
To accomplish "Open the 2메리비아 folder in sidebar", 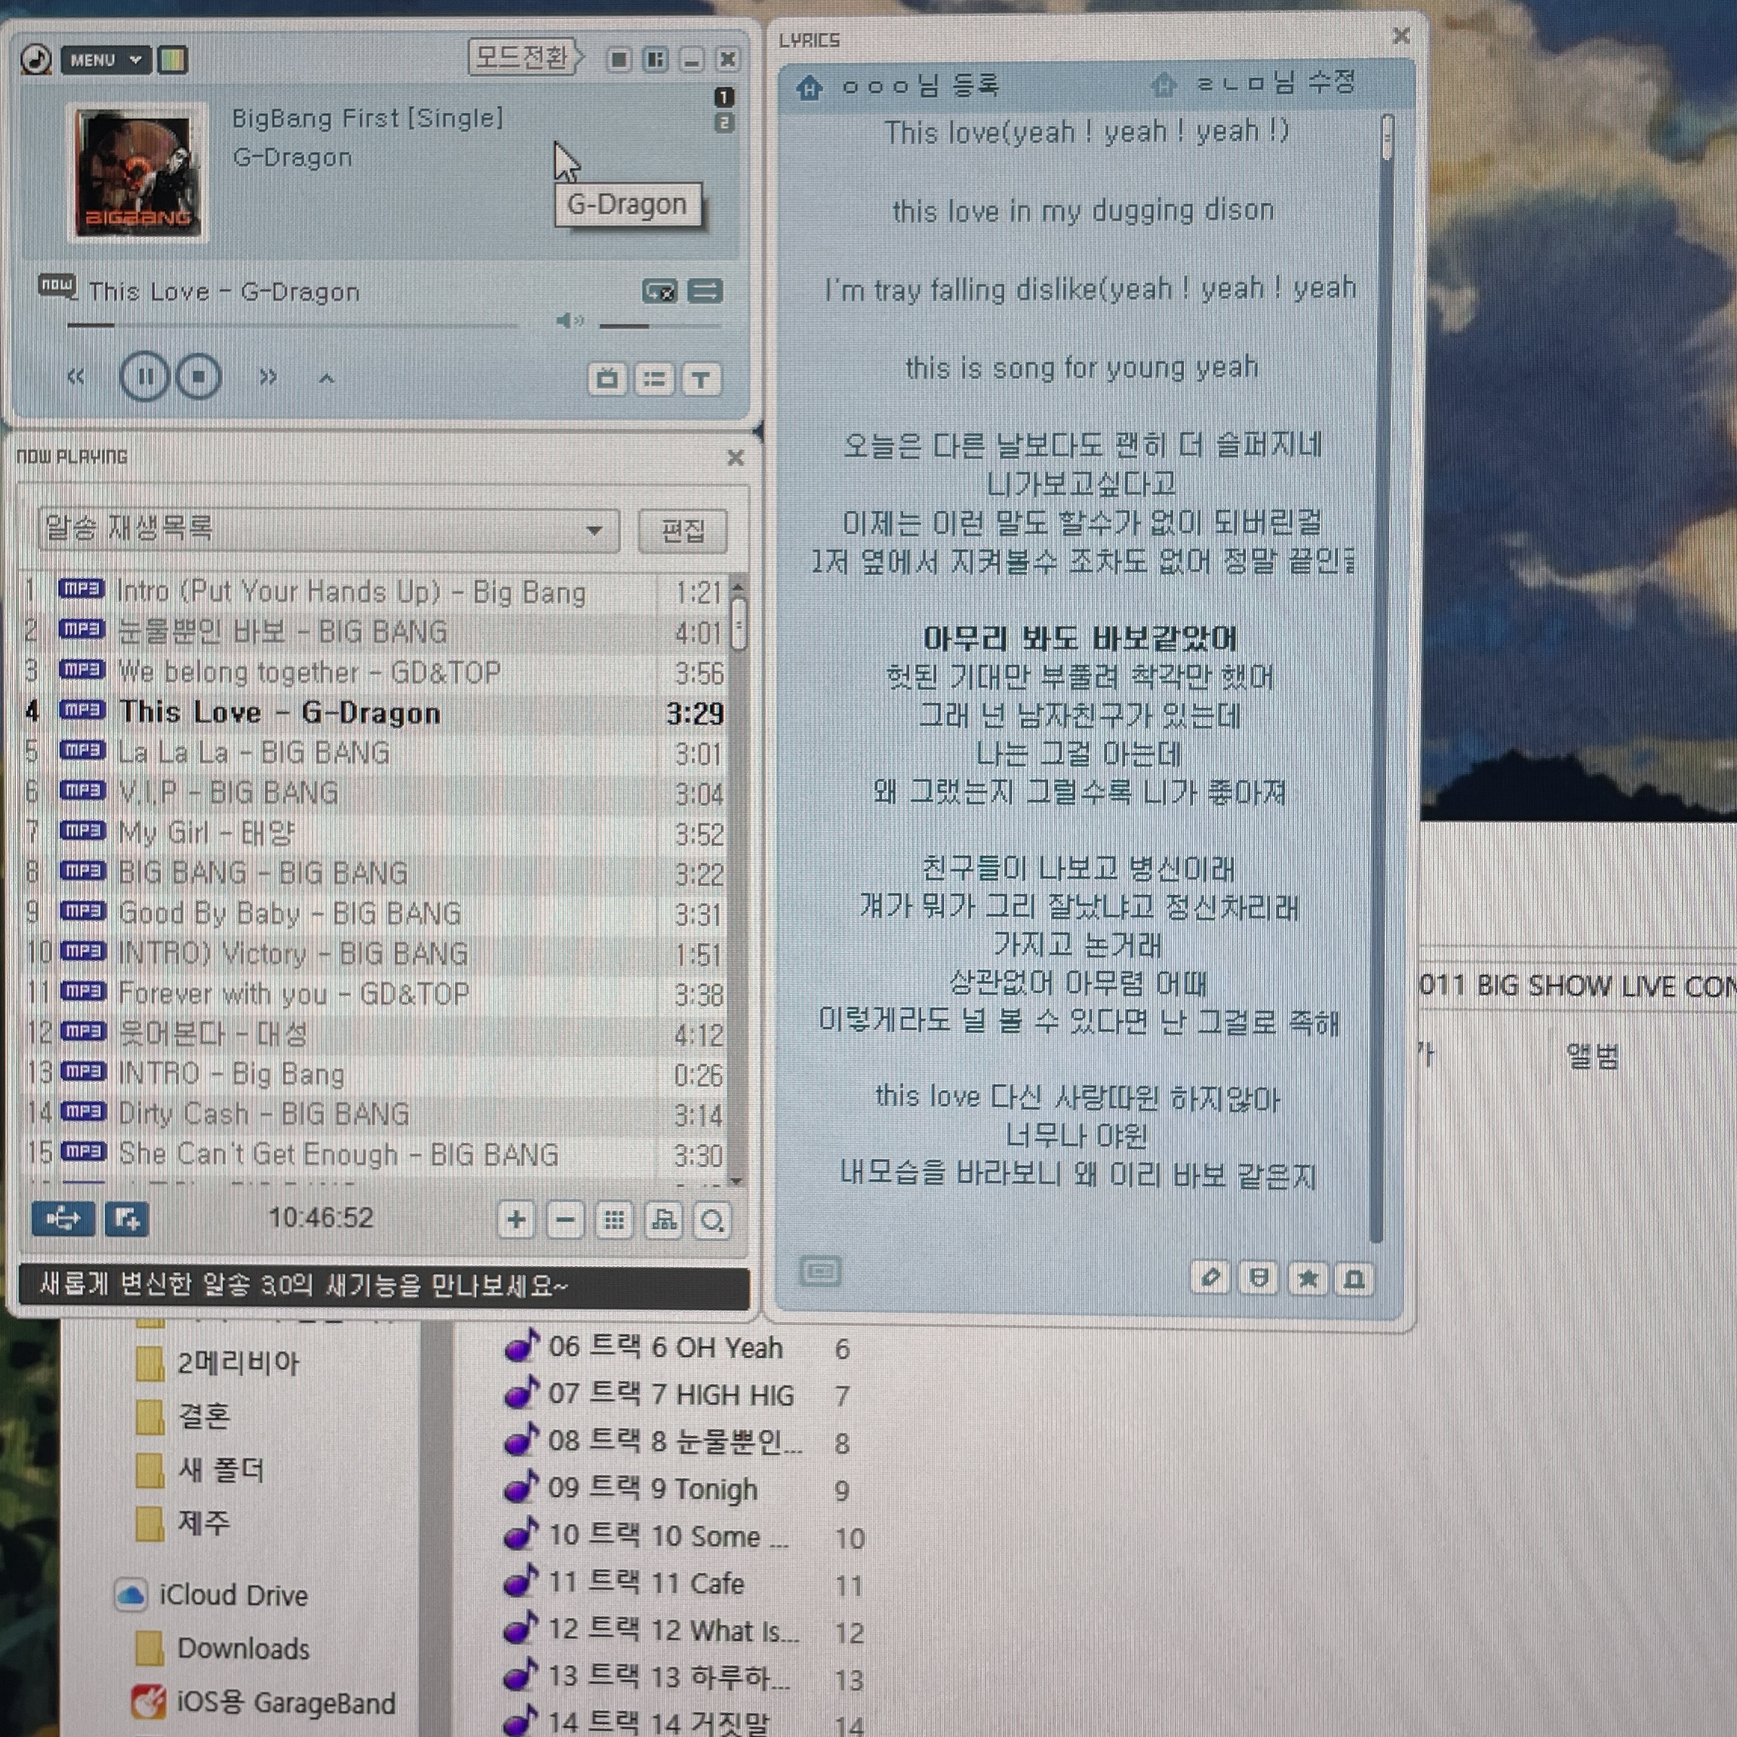I will [x=218, y=1363].
